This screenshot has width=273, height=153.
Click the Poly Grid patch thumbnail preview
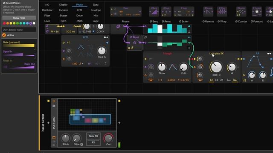pyautogui.click(x=87, y=114)
